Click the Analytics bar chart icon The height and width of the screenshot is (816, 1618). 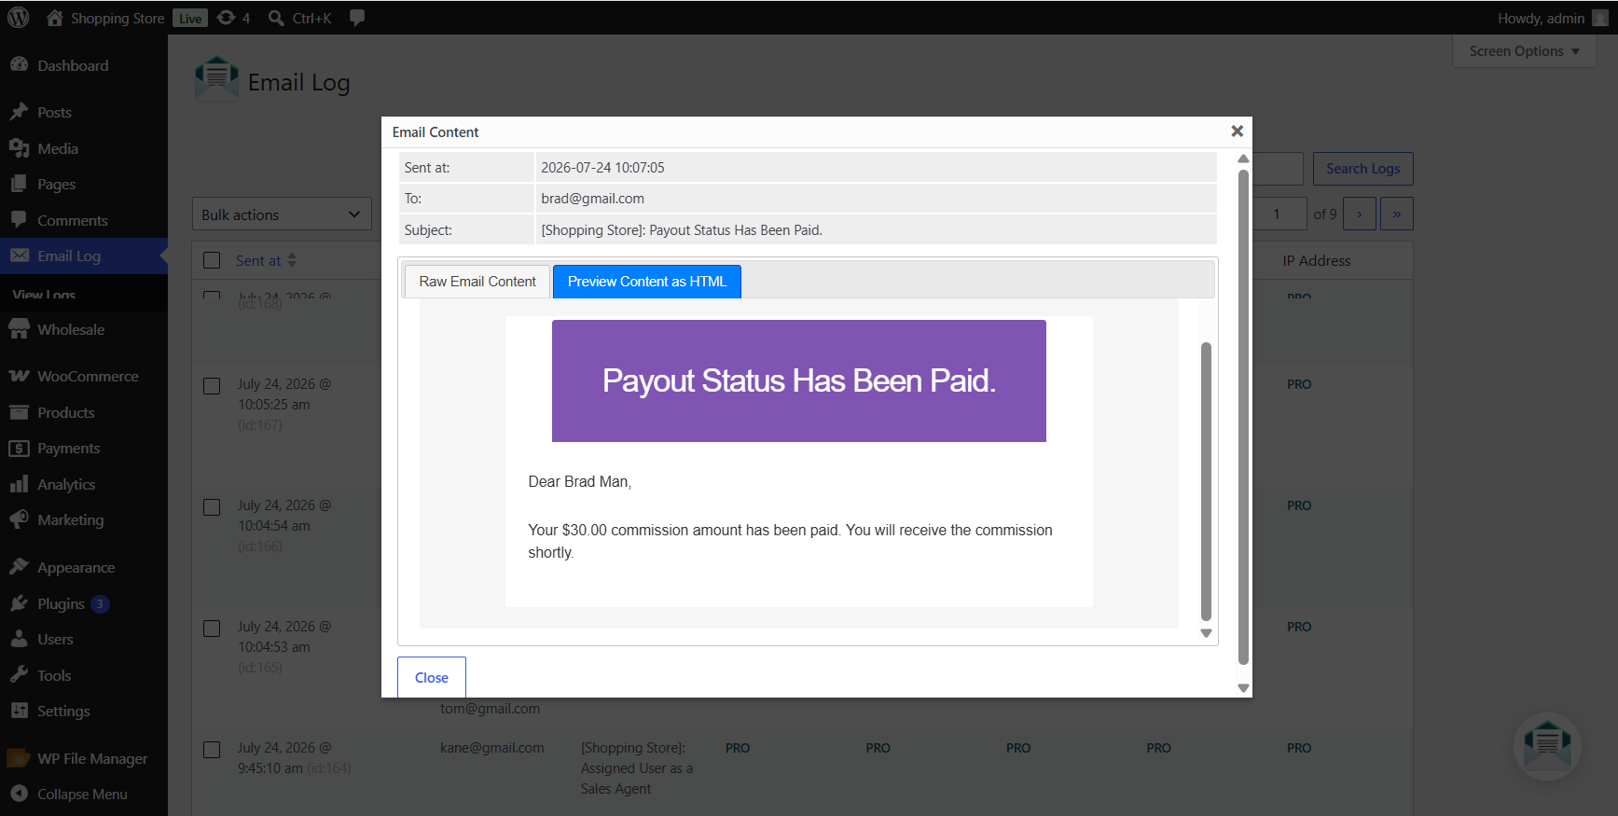click(x=19, y=484)
